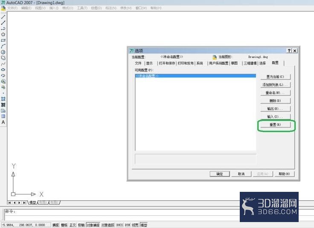Click the 重置(R) button
Viewport: 314px width, 228px height.
(x=275, y=125)
